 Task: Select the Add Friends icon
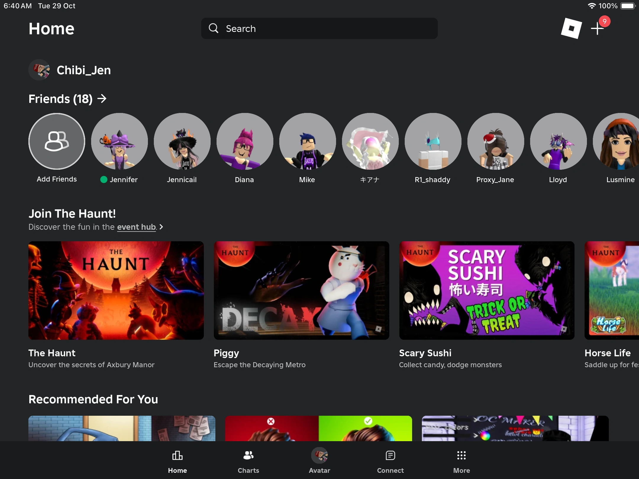(x=57, y=142)
